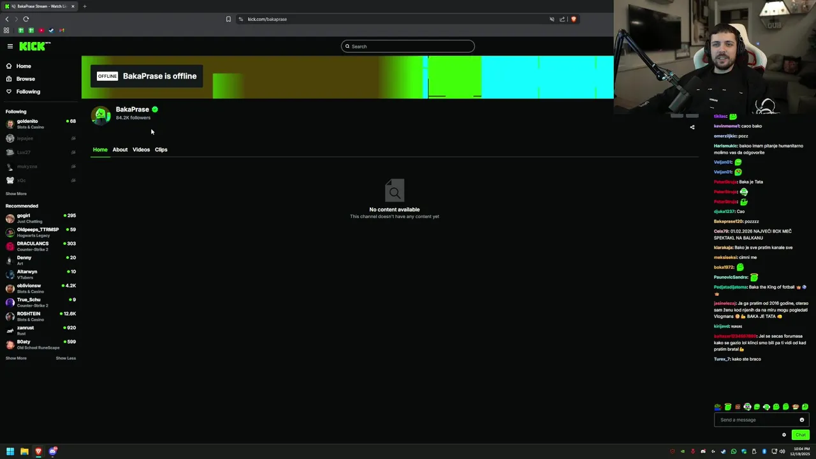The image size is (816, 459).
Task: Open gogirl recommended channel
Action: pos(41,218)
